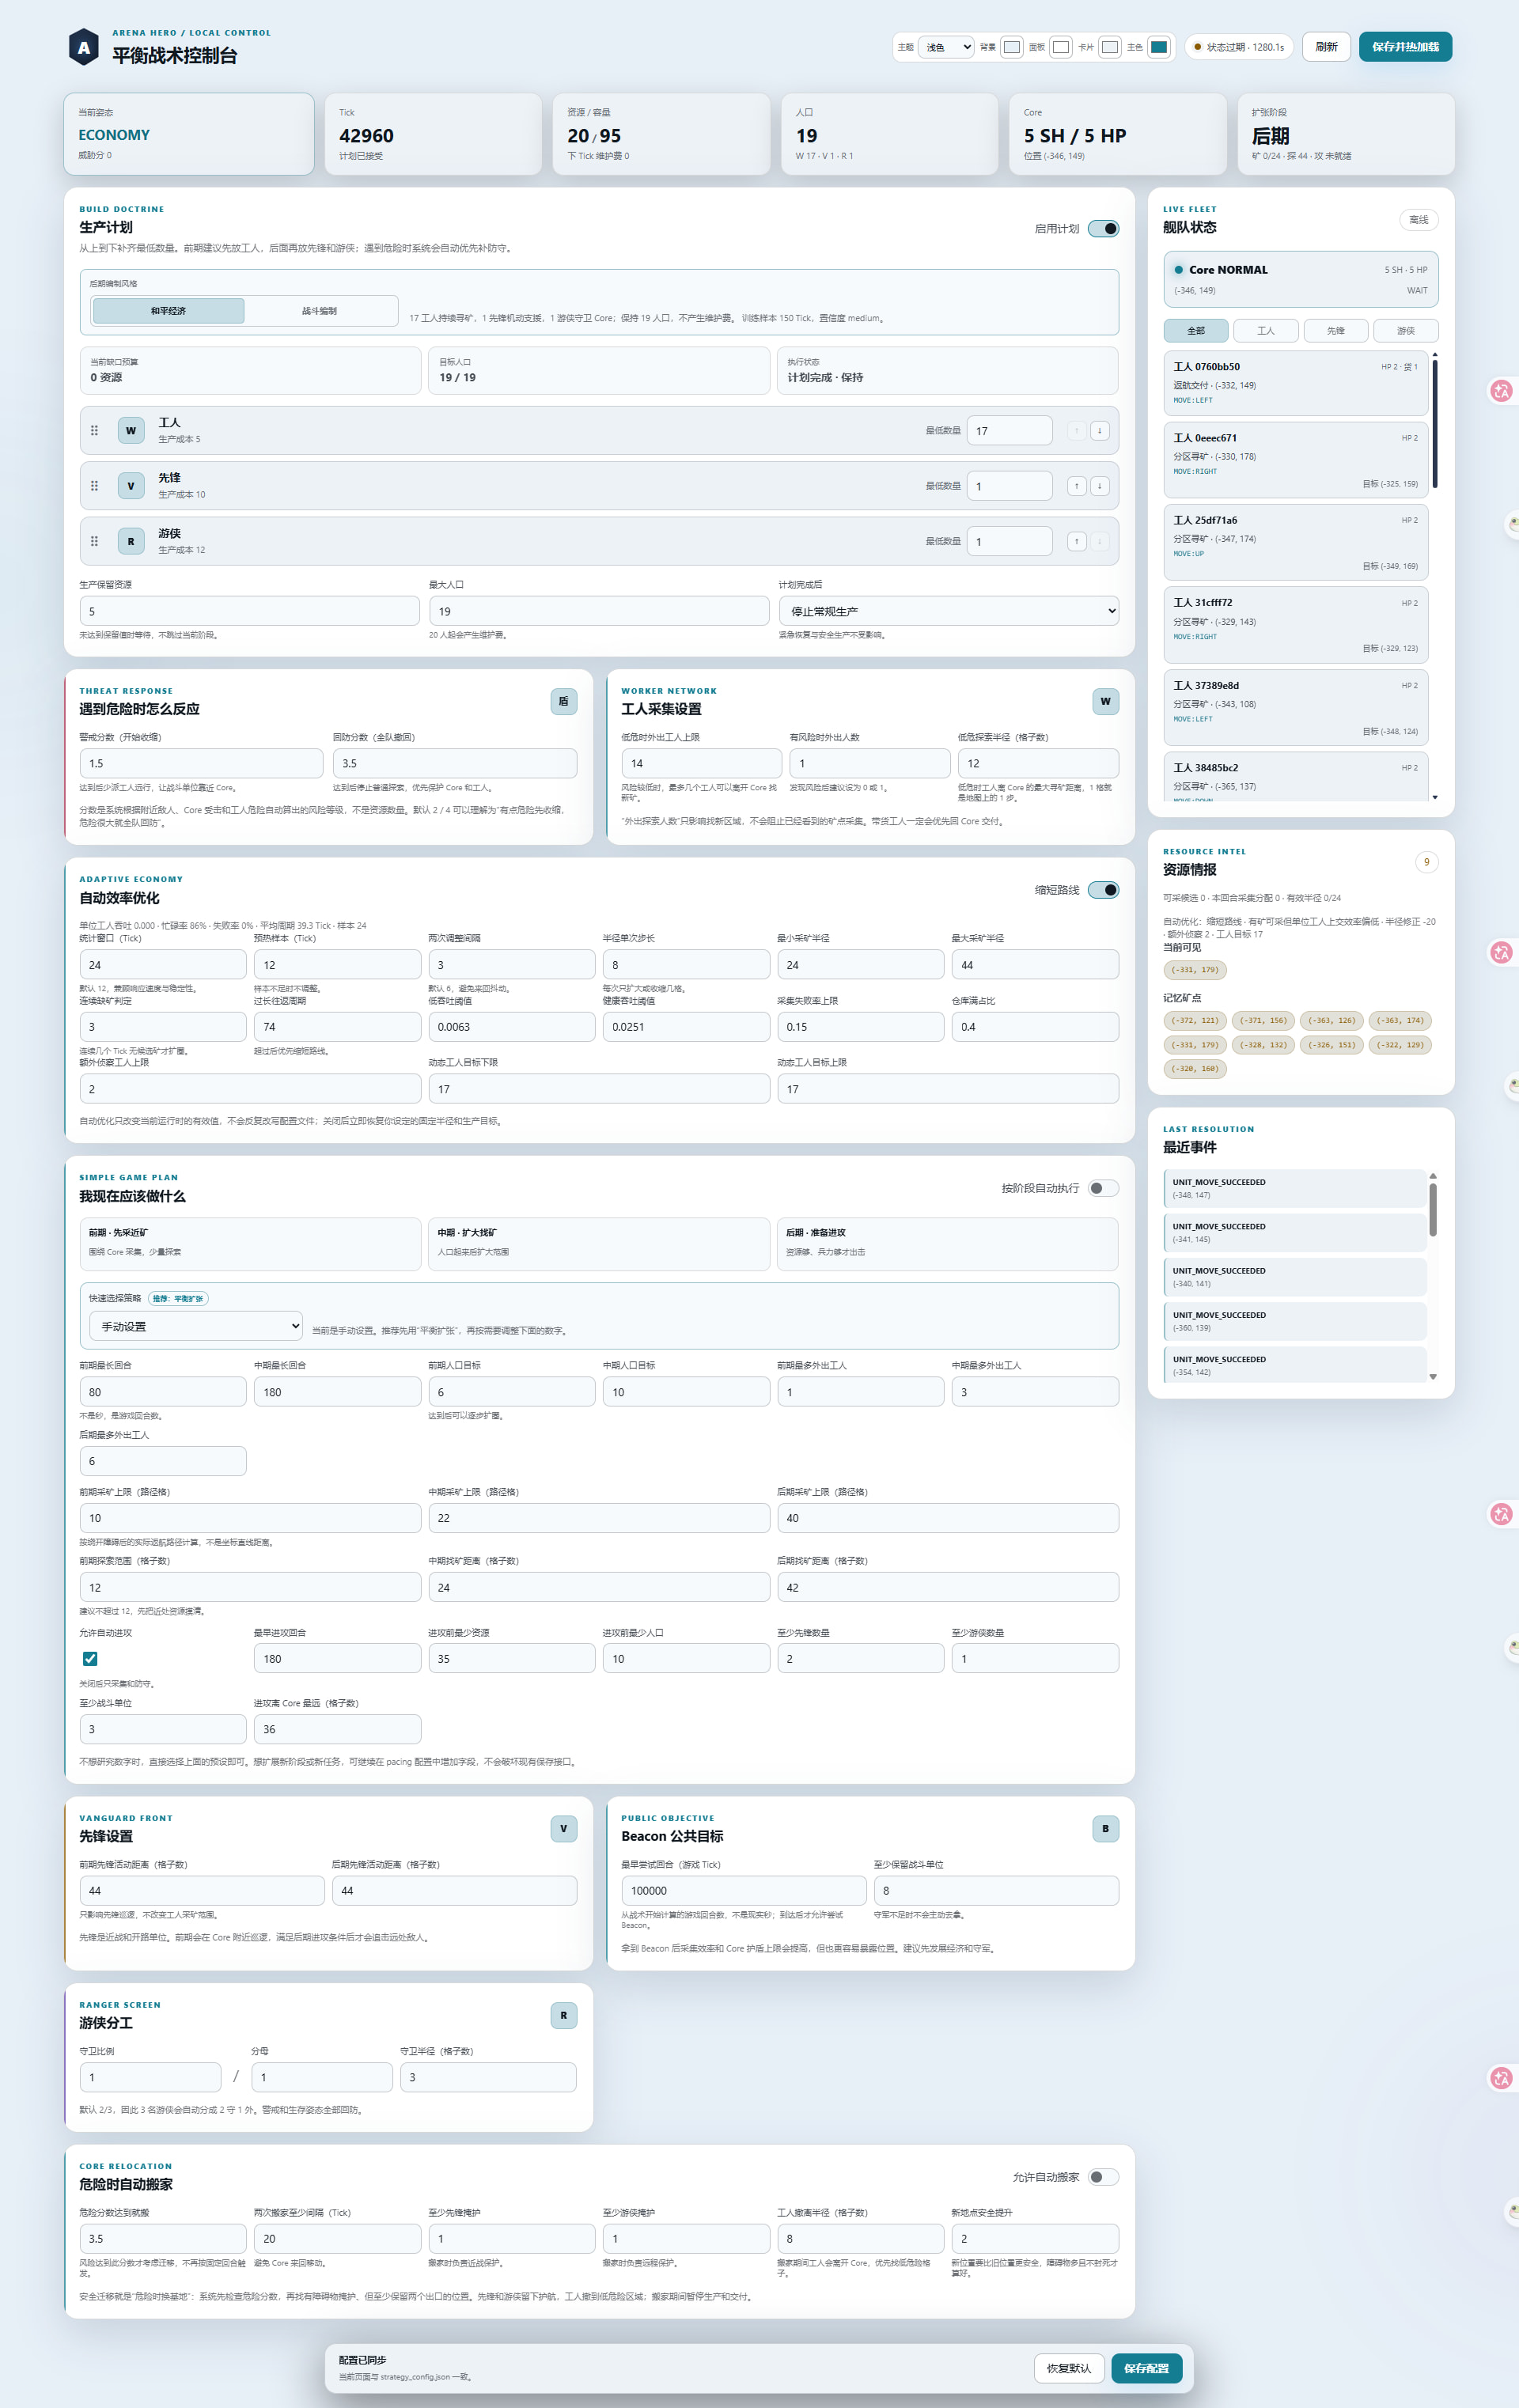
Task: Toggle the 缩短路线 switch
Action: pyautogui.click(x=1103, y=890)
